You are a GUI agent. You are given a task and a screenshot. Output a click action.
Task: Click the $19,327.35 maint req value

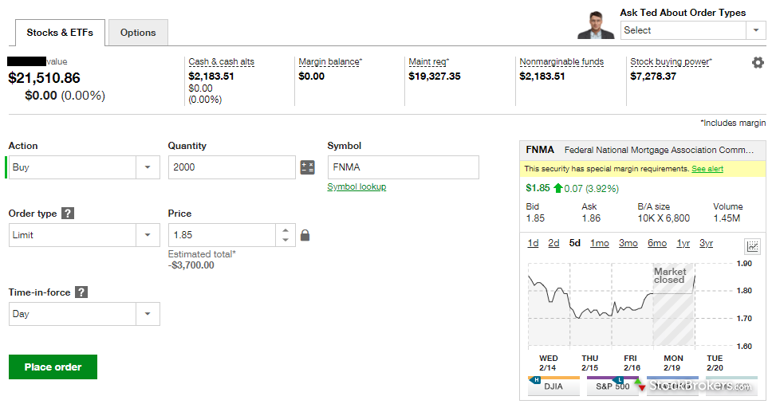coord(435,76)
